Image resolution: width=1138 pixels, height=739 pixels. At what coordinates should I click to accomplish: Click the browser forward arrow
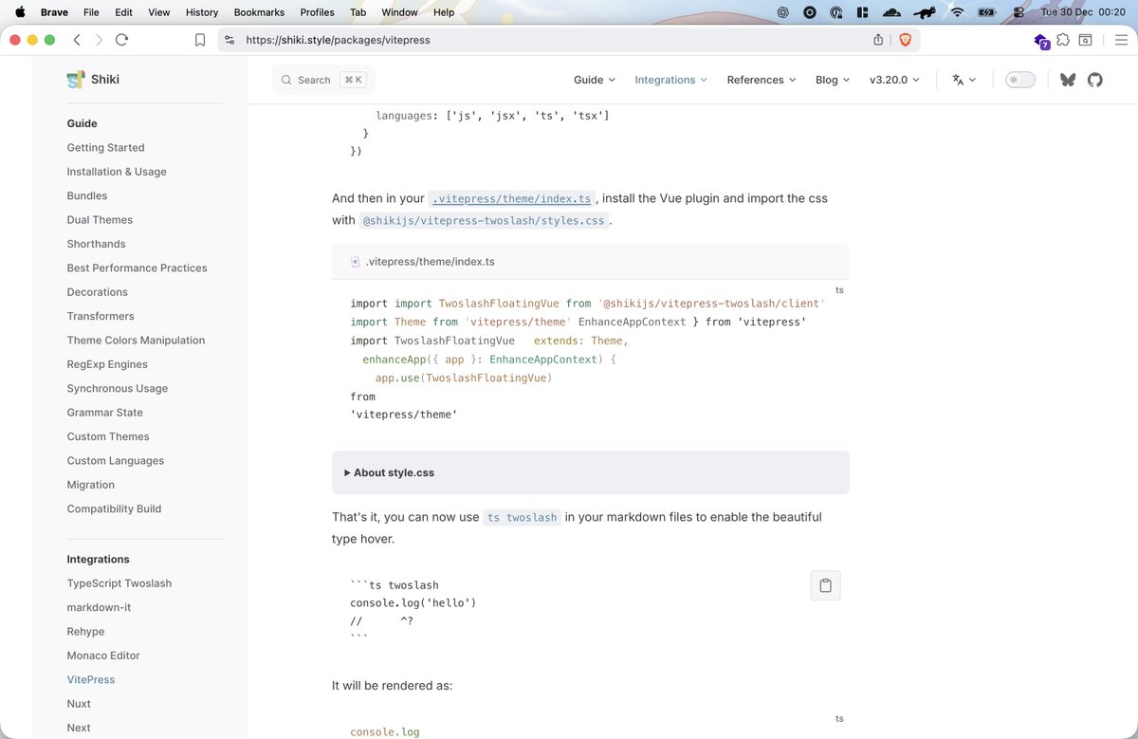point(99,40)
